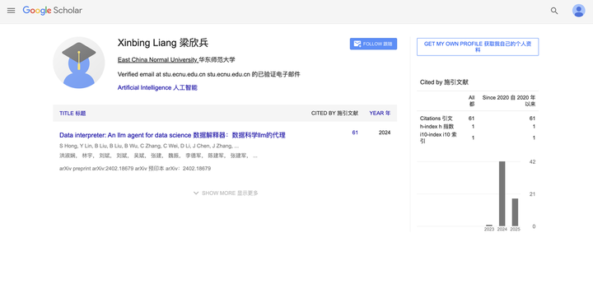Follow this author with the FOLLOW button

click(x=373, y=44)
